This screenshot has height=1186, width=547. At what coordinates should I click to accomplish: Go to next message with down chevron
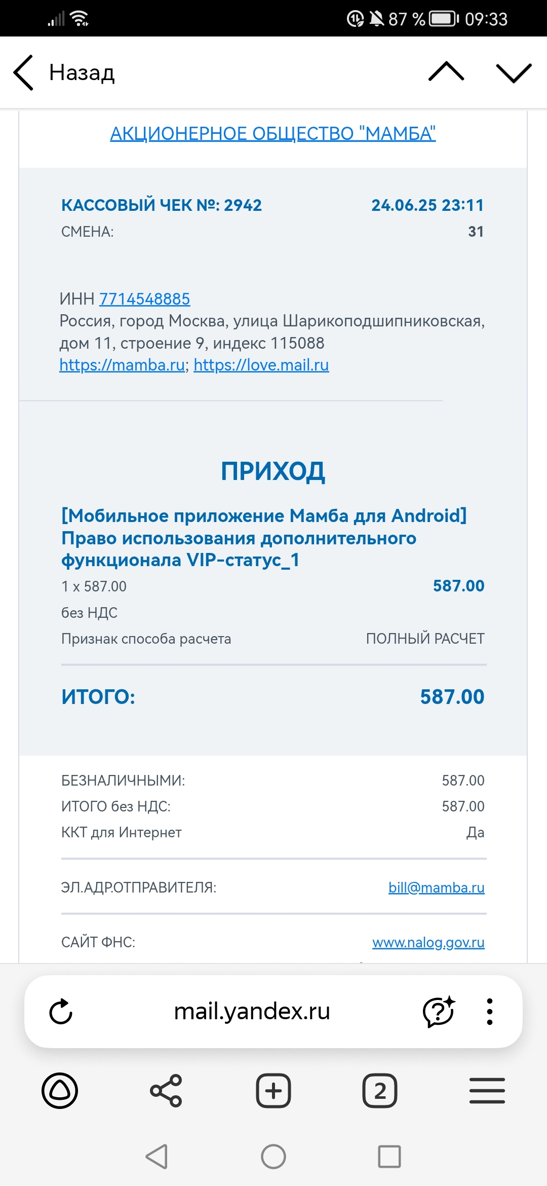(x=514, y=72)
